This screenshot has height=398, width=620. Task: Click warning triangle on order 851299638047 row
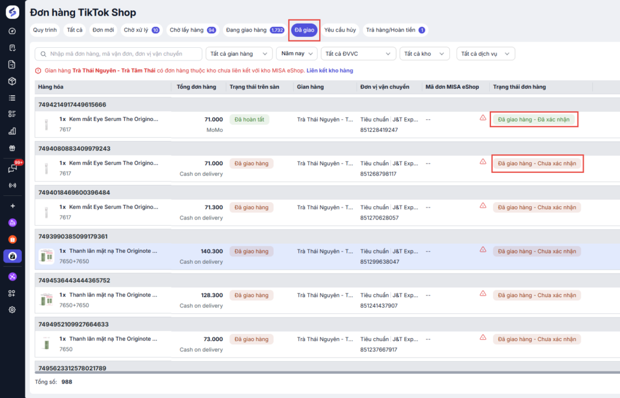(x=483, y=250)
